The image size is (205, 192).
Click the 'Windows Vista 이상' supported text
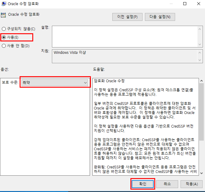(70, 53)
